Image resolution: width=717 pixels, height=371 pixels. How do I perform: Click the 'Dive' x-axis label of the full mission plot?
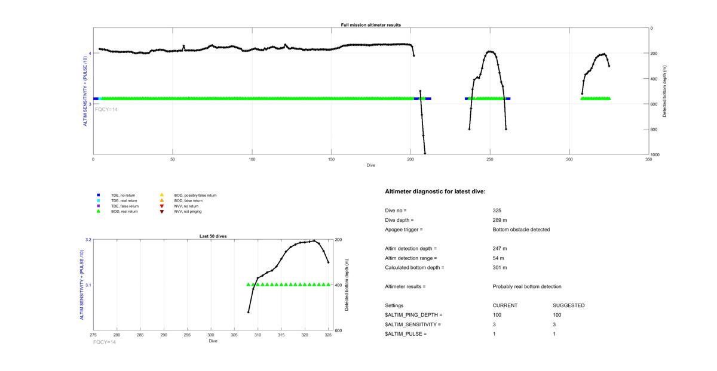[371, 165]
